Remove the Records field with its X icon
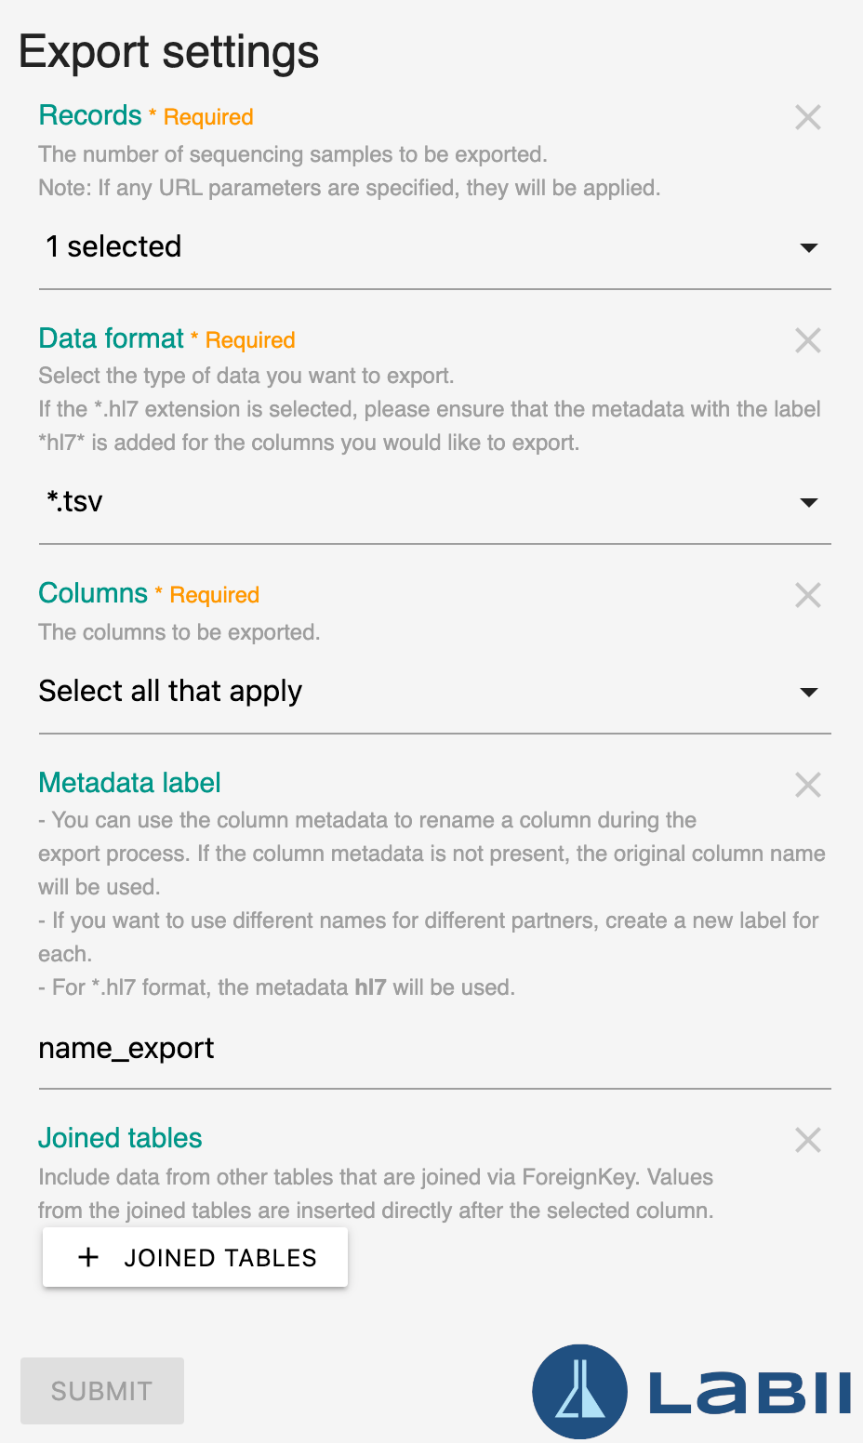Viewport: 863px width, 1443px height. point(808,117)
